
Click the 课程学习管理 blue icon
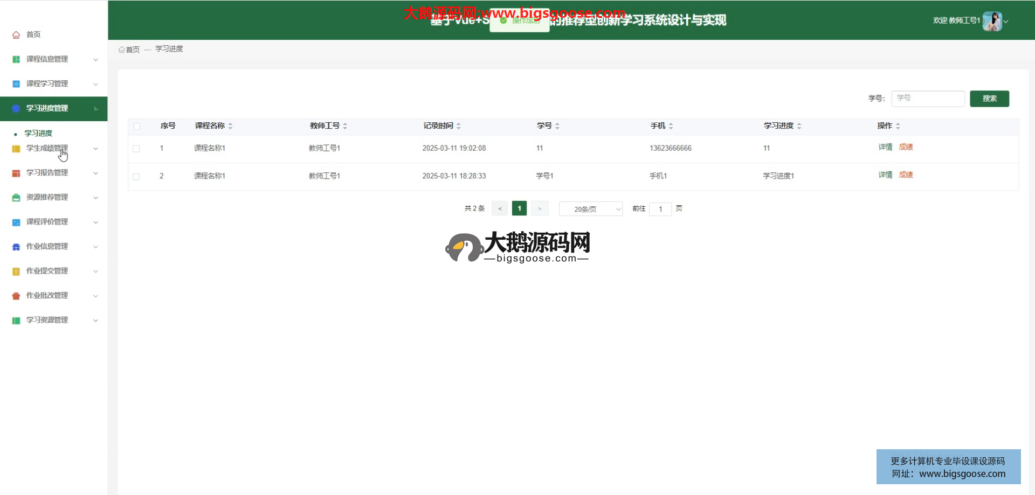pyautogui.click(x=16, y=84)
